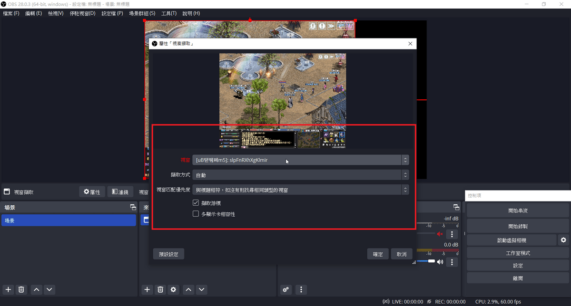The image size is (571, 306).
Task: Open the 場景群組(S) menu
Action: tap(142, 13)
